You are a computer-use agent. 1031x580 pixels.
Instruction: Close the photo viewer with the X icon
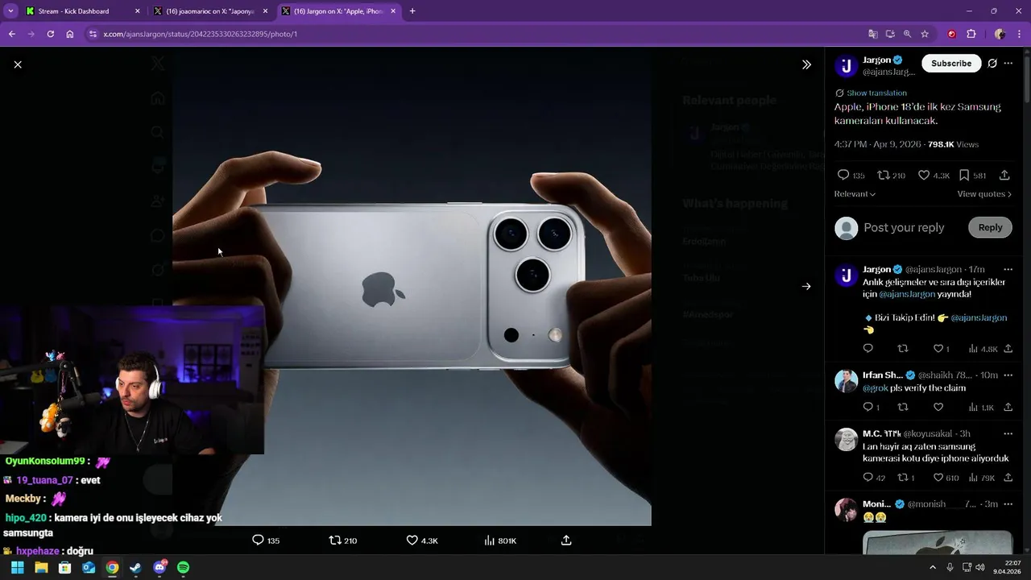click(18, 64)
